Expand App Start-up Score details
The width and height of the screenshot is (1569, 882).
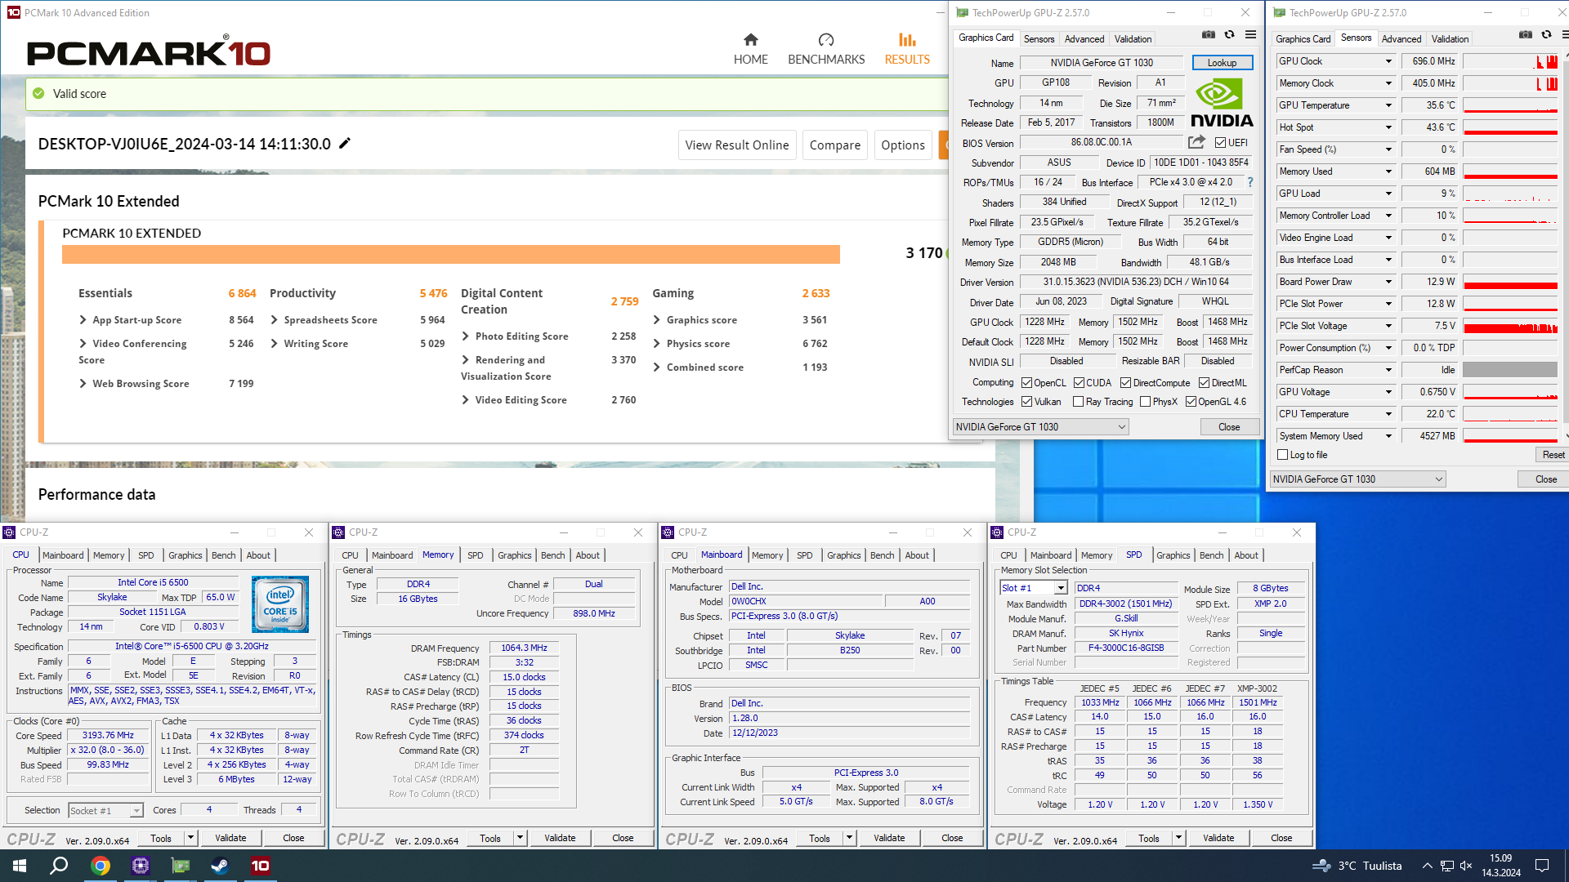(83, 320)
